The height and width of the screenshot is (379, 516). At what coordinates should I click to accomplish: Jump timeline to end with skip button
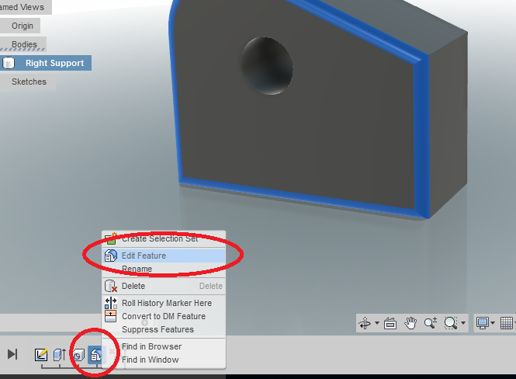(12, 355)
